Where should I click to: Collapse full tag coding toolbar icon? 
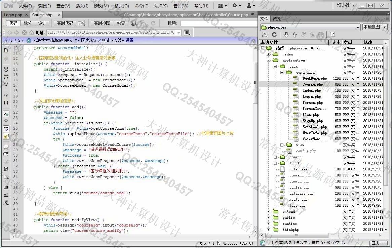click(x=6, y=69)
